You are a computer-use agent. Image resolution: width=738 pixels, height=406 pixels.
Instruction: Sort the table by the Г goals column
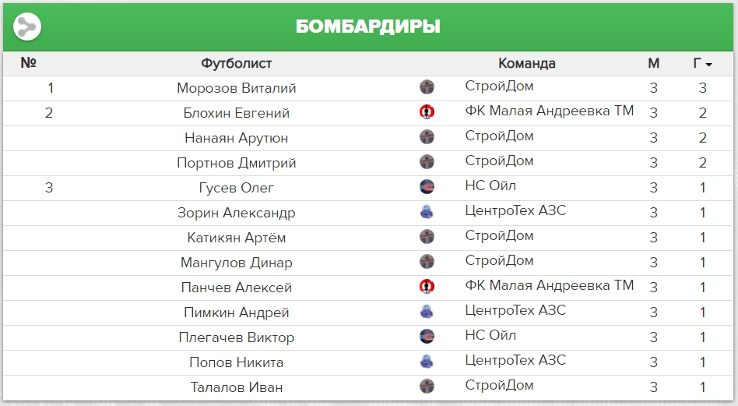pyautogui.click(x=702, y=64)
